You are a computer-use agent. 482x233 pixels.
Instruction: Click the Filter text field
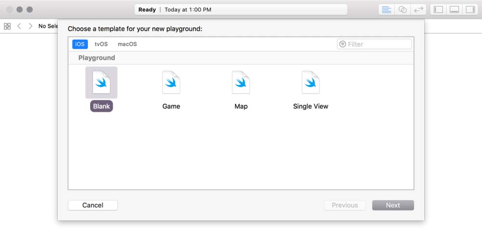coord(375,44)
